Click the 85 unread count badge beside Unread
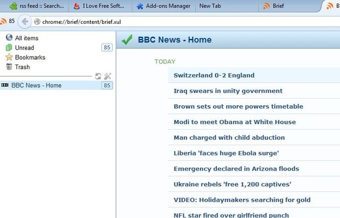 click(107, 48)
